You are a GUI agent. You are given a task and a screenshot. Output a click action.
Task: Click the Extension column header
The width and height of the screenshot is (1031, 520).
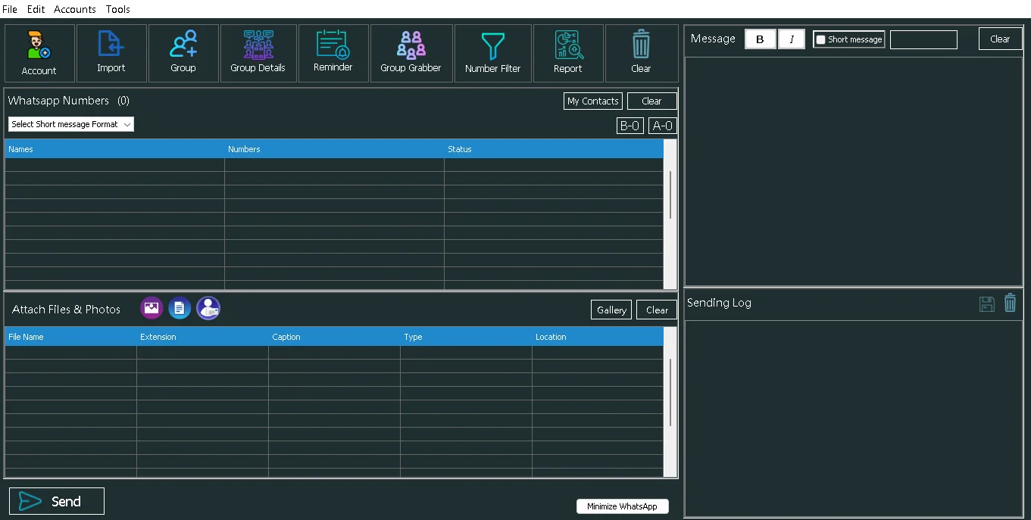[202, 337]
